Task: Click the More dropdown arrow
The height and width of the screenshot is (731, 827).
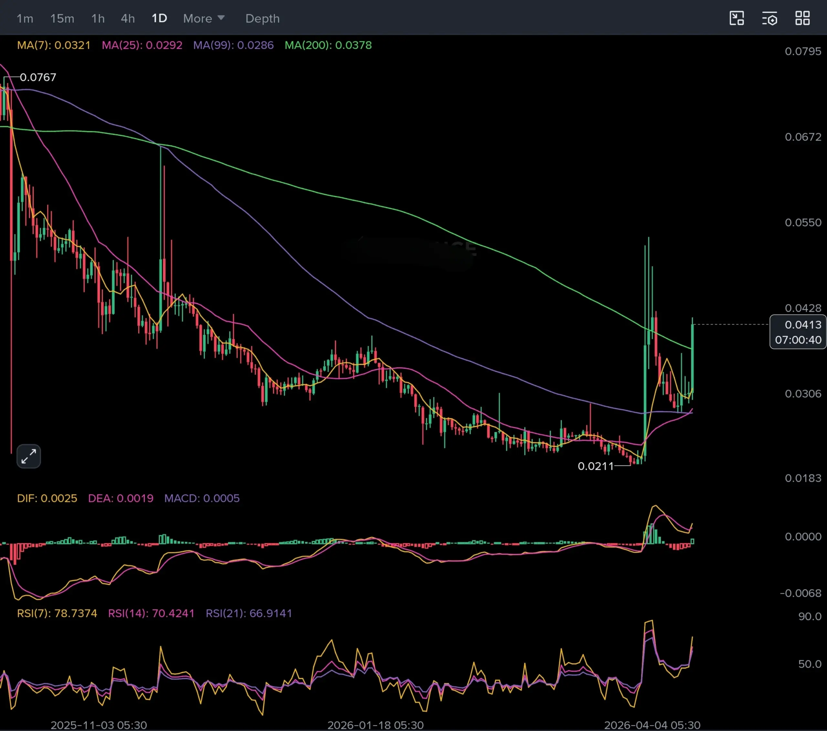Action: pyautogui.click(x=221, y=18)
